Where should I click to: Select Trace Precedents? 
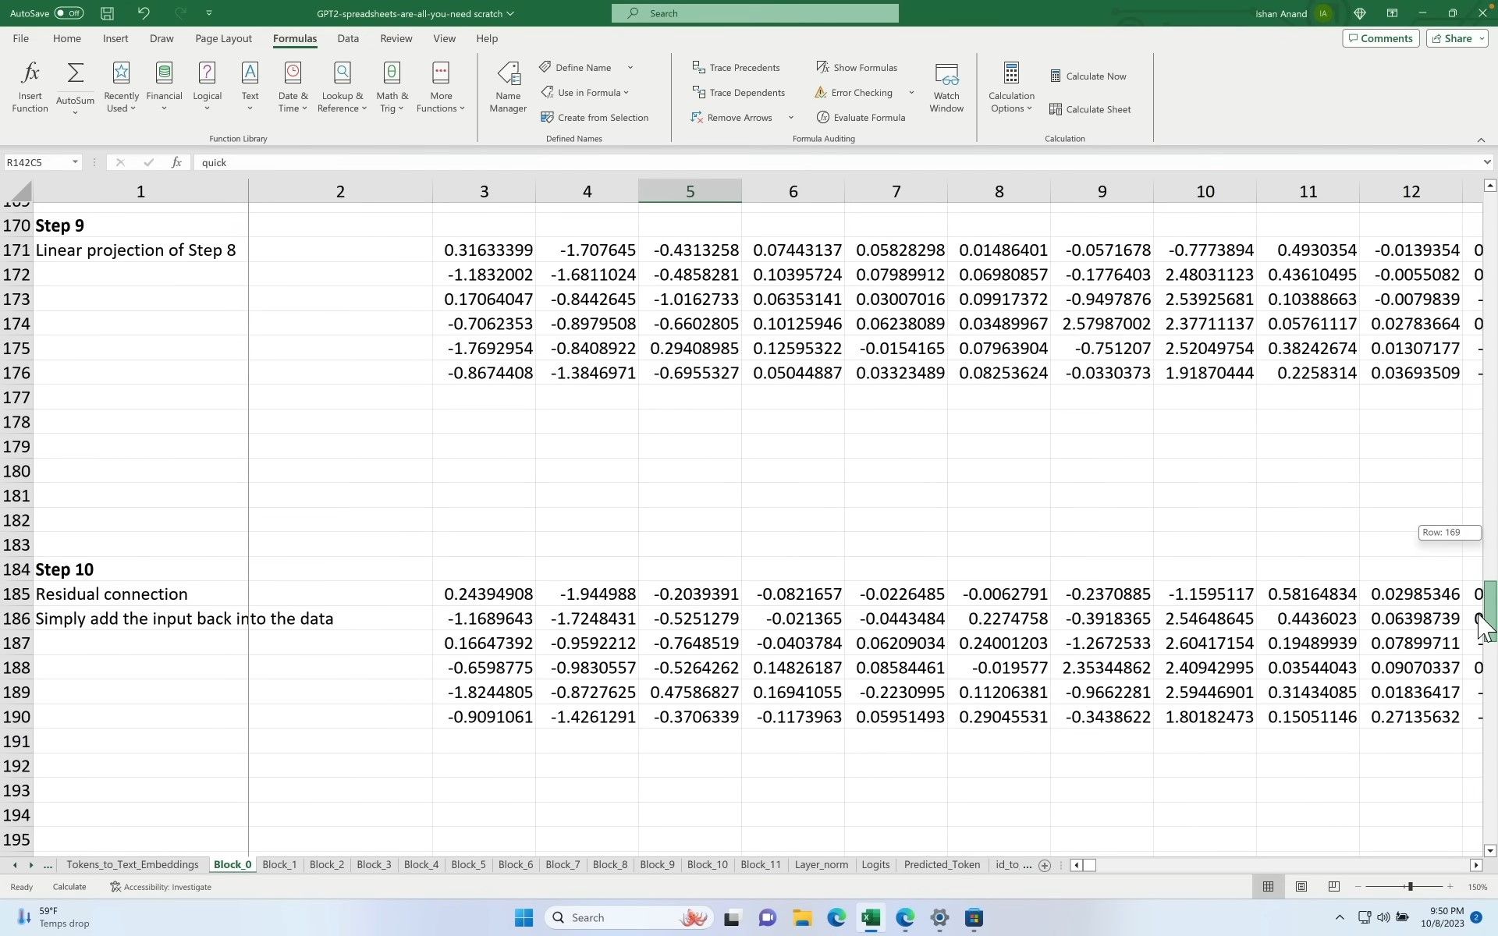point(737,67)
